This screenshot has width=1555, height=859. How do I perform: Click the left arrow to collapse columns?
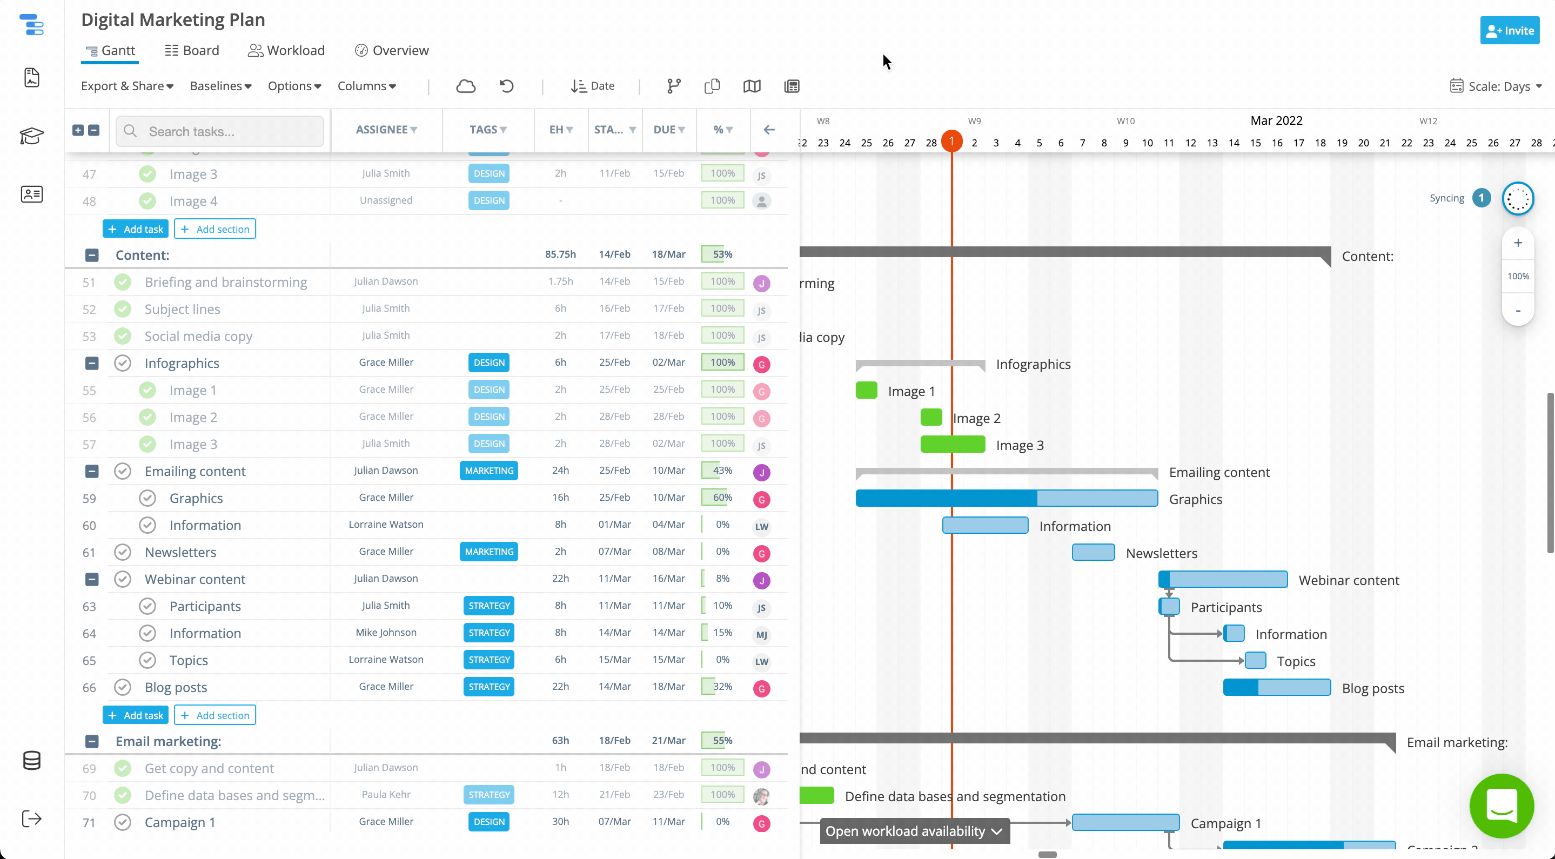(769, 130)
